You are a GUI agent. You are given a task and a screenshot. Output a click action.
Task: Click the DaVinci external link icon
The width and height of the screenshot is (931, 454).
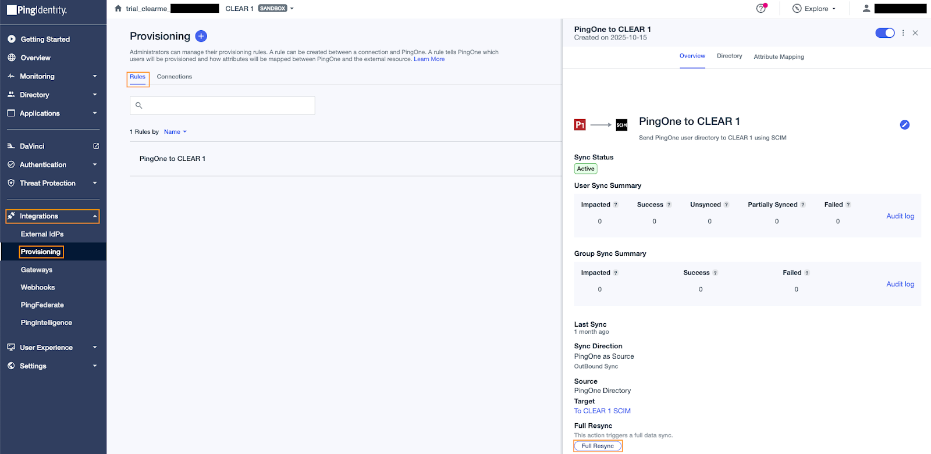click(x=96, y=146)
